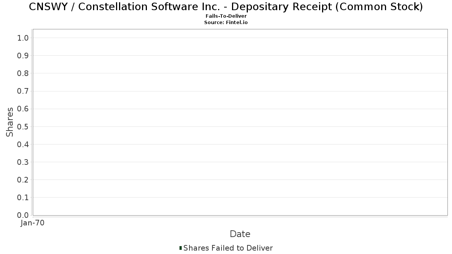Click the 0.3 y-axis tick label
Screen dimensions: 452x254
click(23, 162)
